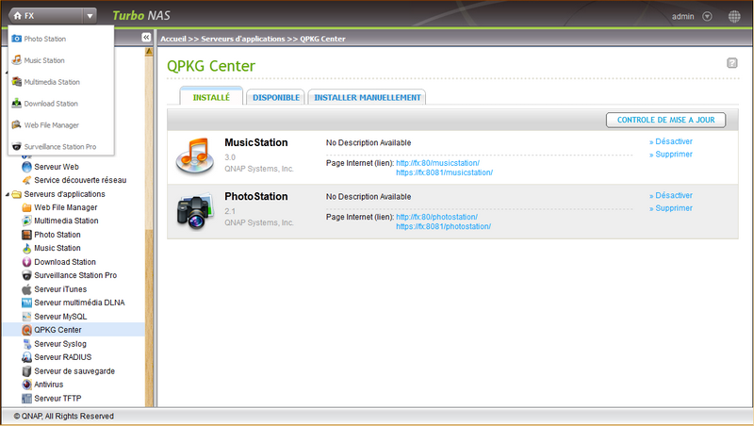Select Serveur Syslog tree entry
This screenshot has height=426, width=754.
[60, 344]
